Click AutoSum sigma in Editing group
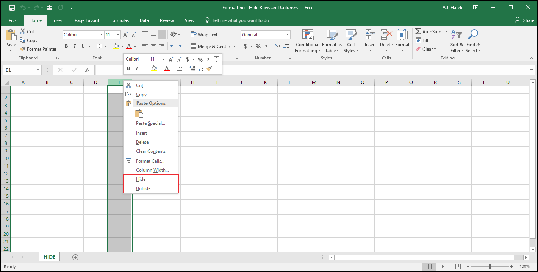The height and width of the screenshot is (272, 538). pyautogui.click(x=418, y=31)
